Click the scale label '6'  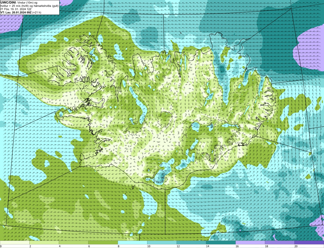click(x=89, y=246)
